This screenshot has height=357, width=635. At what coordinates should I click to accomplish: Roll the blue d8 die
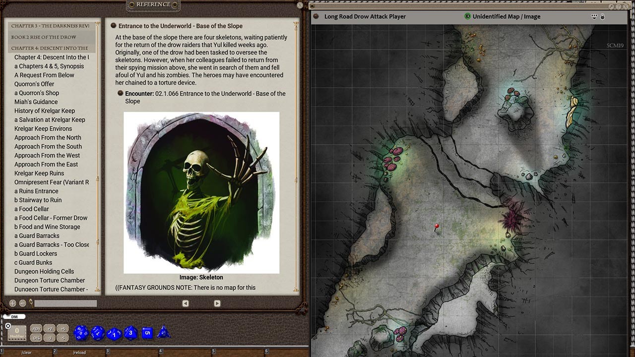click(x=130, y=332)
